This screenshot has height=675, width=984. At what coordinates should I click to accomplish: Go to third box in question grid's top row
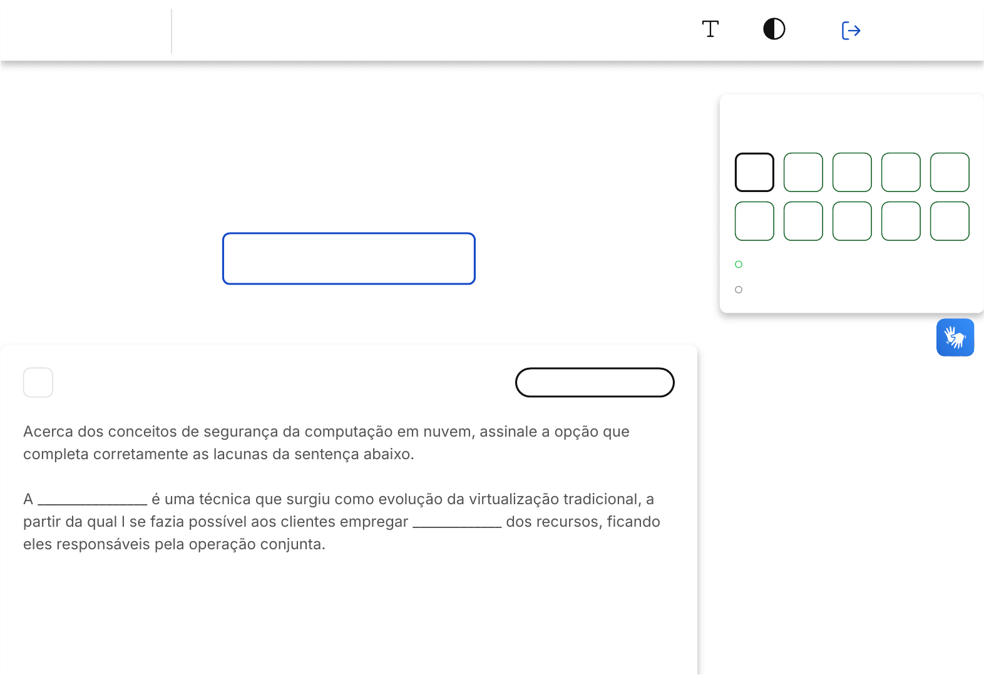tap(852, 172)
